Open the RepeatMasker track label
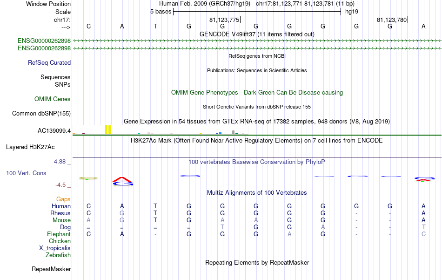This screenshot has width=442, height=280. click(51, 269)
